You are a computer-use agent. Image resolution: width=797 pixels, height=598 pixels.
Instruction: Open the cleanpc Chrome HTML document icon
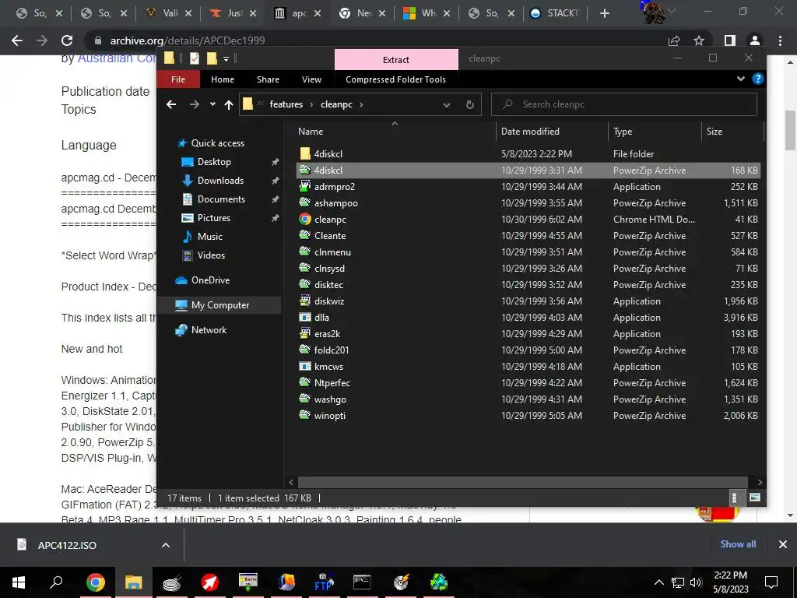(305, 219)
